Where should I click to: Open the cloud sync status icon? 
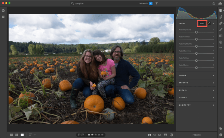coord(220,3)
